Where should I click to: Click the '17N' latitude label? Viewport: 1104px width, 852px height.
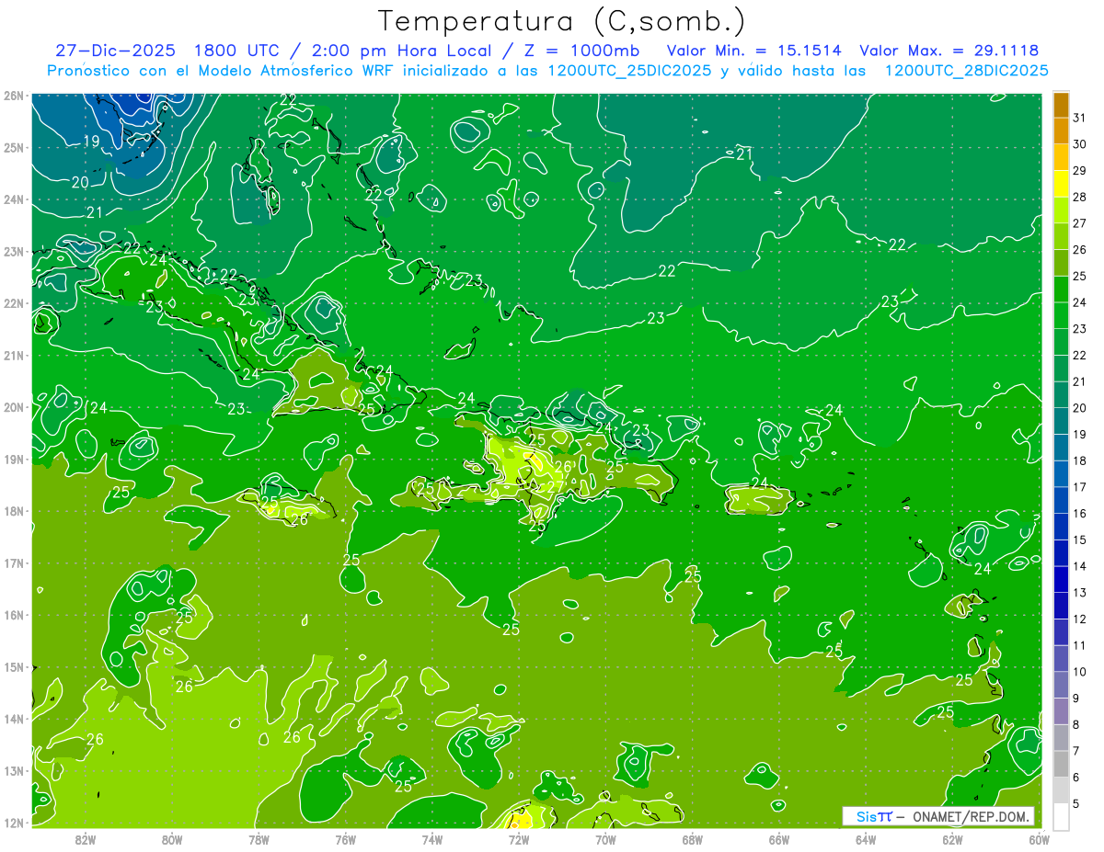13,562
